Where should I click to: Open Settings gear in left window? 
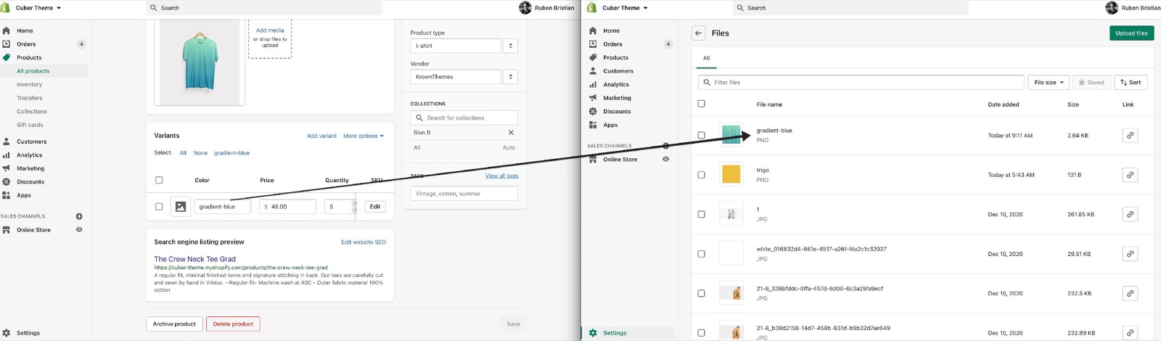[7, 333]
